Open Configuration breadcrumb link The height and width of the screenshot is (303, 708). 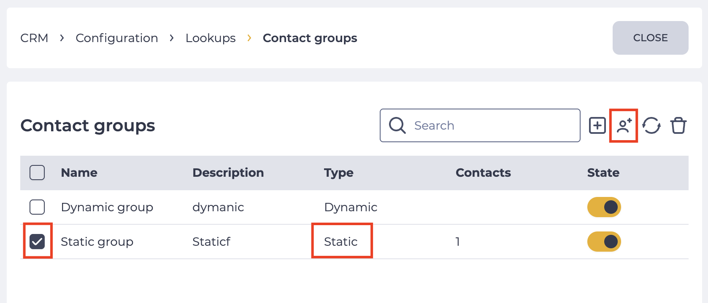tap(117, 38)
